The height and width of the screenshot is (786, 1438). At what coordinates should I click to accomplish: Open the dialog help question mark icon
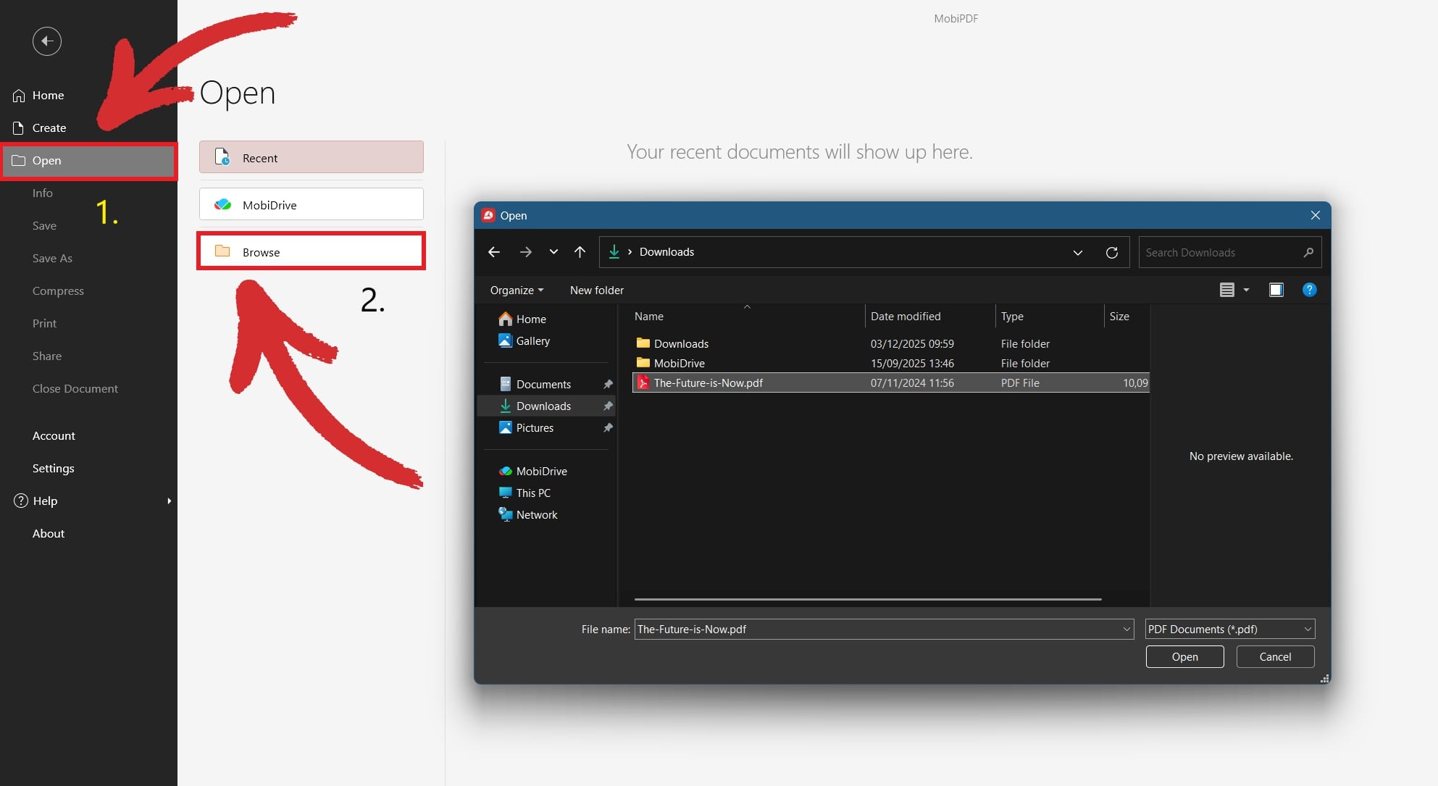click(1310, 290)
